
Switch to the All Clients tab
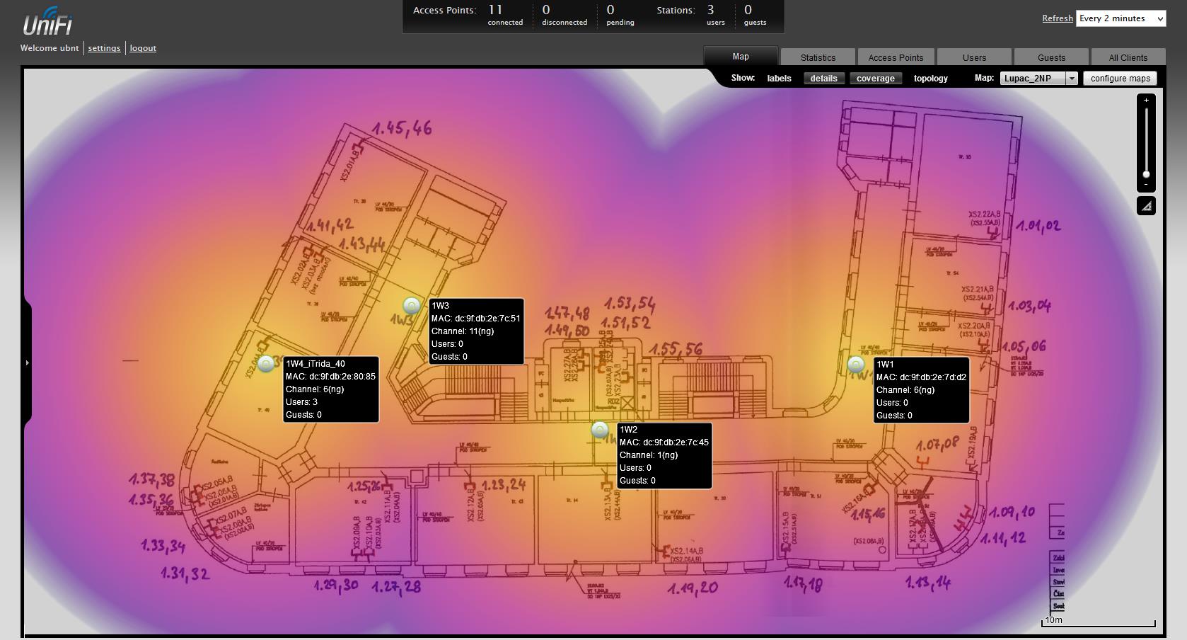[x=1128, y=57]
